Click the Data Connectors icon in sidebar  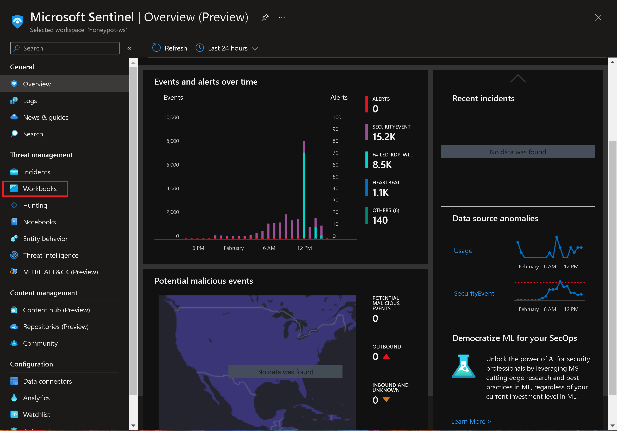(x=14, y=381)
